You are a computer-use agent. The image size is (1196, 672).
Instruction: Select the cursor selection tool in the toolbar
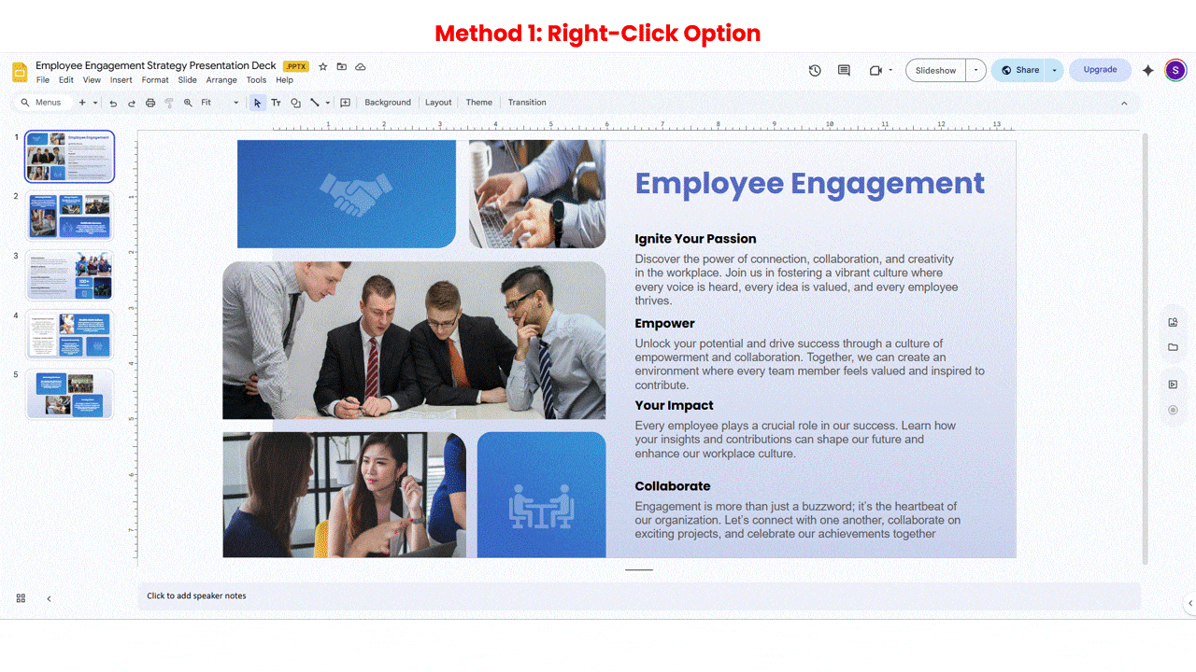point(257,103)
